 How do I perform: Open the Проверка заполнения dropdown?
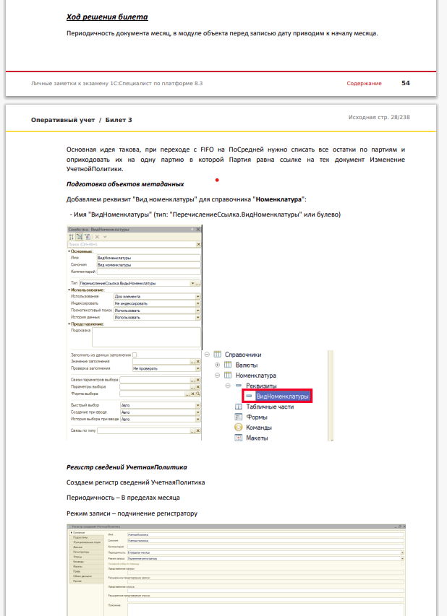(198, 368)
